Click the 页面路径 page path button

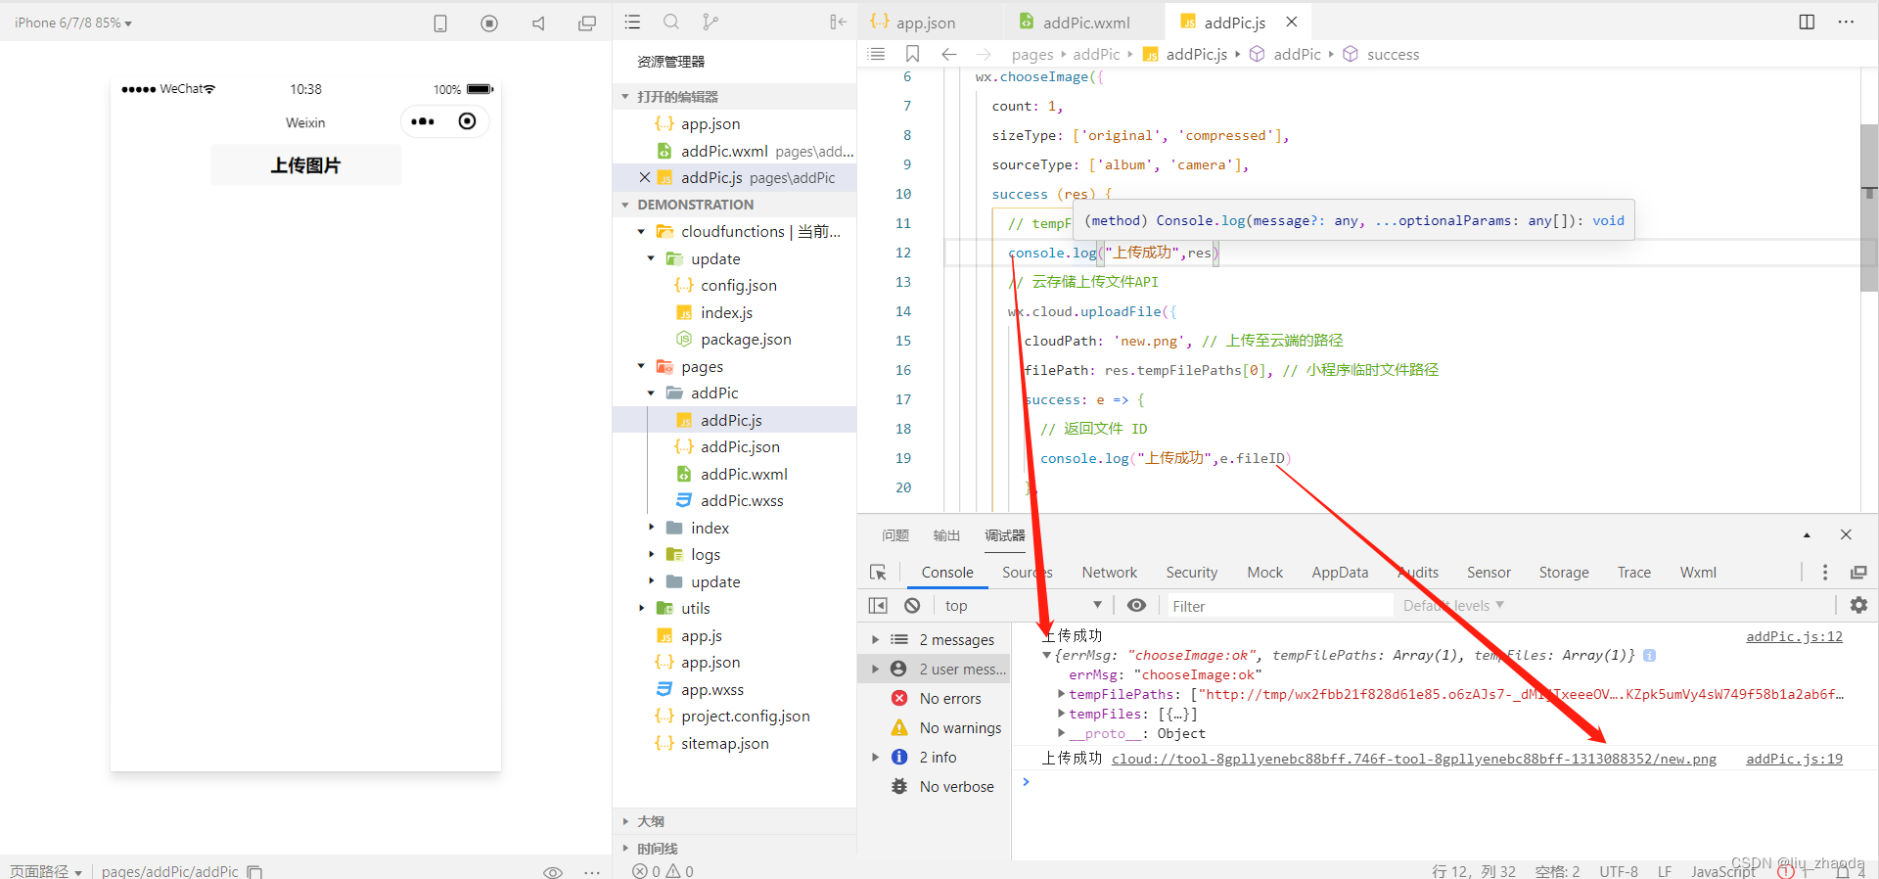(x=46, y=871)
